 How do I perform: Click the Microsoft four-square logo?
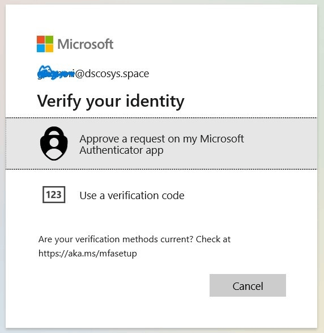coord(45,44)
